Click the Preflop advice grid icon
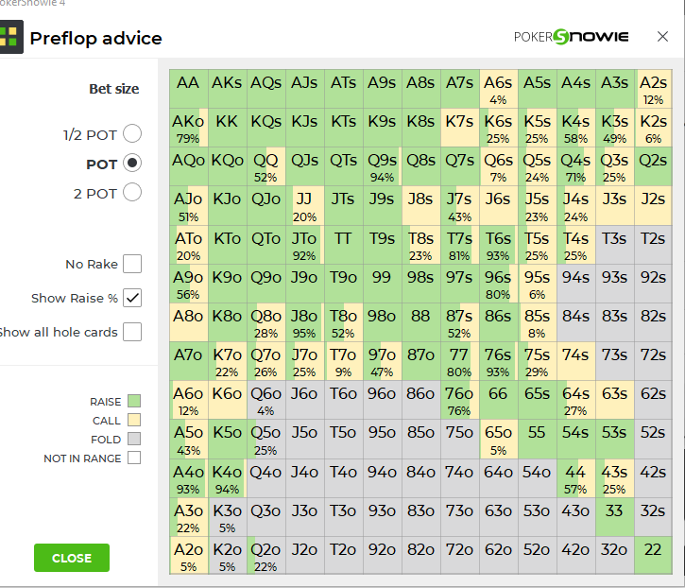 [11, 37]
